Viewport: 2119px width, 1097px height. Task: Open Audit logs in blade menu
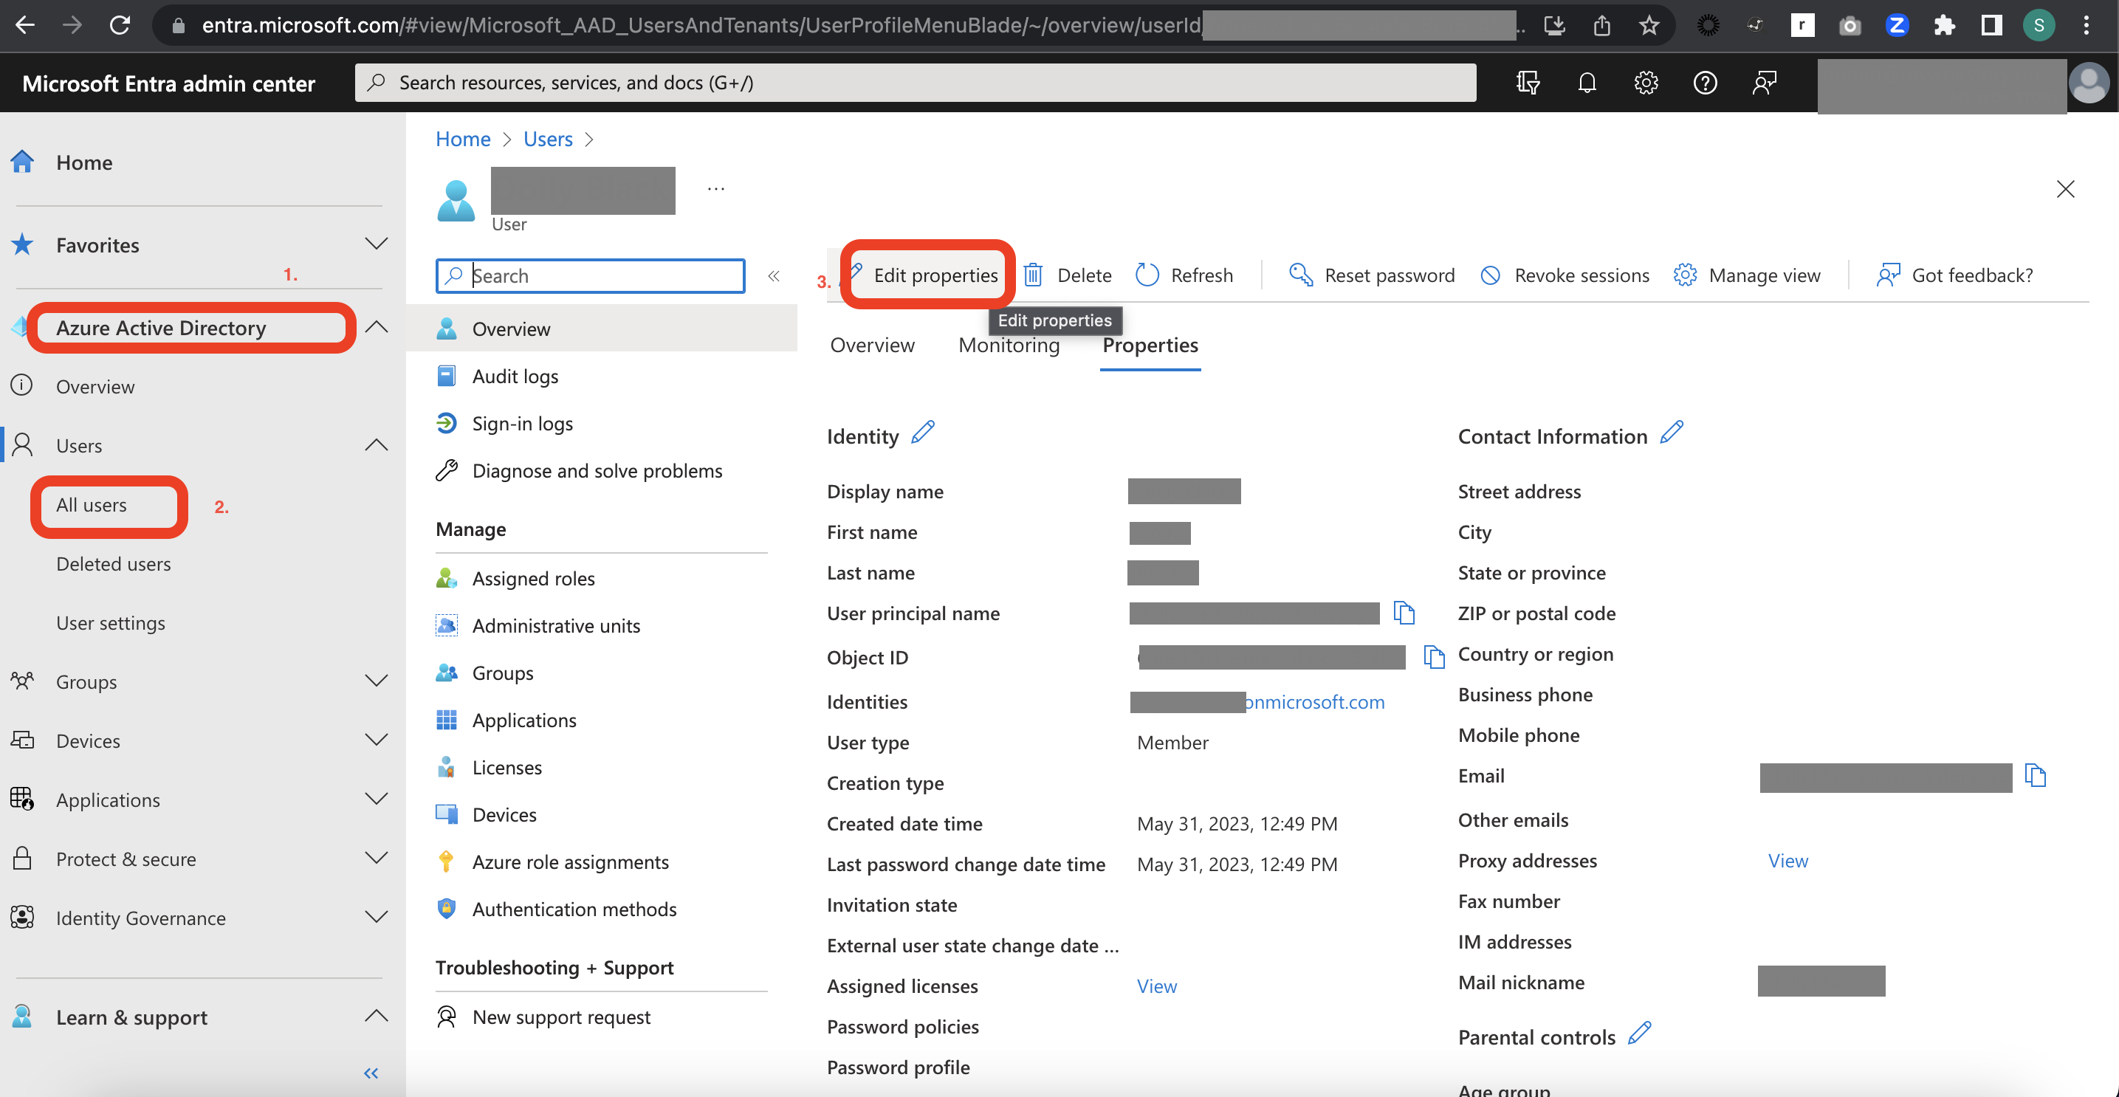point(515,376)
